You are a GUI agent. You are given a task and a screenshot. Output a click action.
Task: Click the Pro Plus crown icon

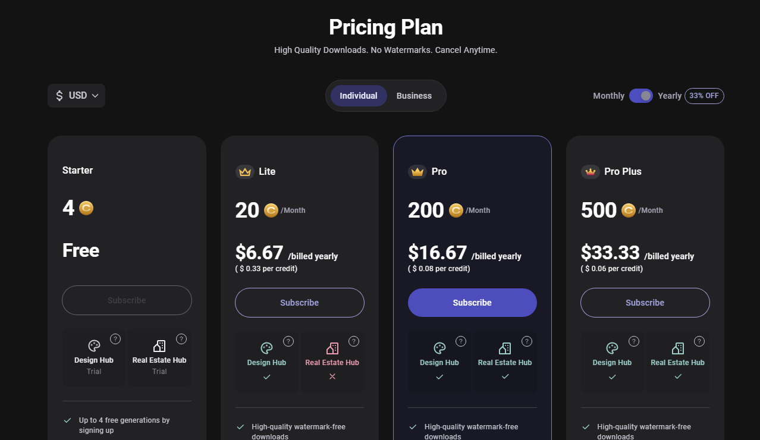590,172
